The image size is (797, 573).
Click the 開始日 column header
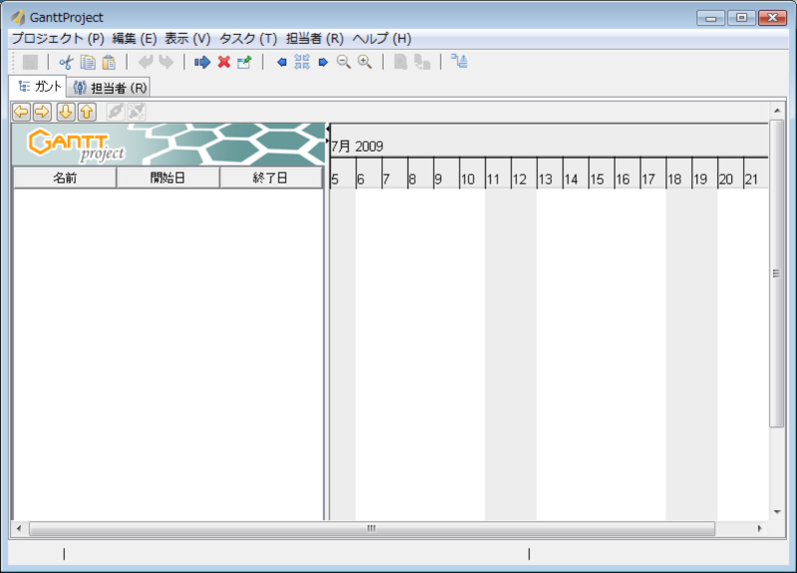(167, 178)
